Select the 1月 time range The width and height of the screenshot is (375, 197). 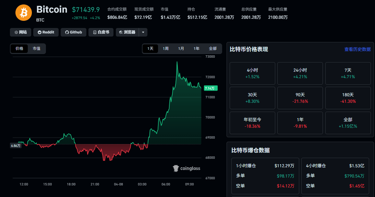coord(181,48)
